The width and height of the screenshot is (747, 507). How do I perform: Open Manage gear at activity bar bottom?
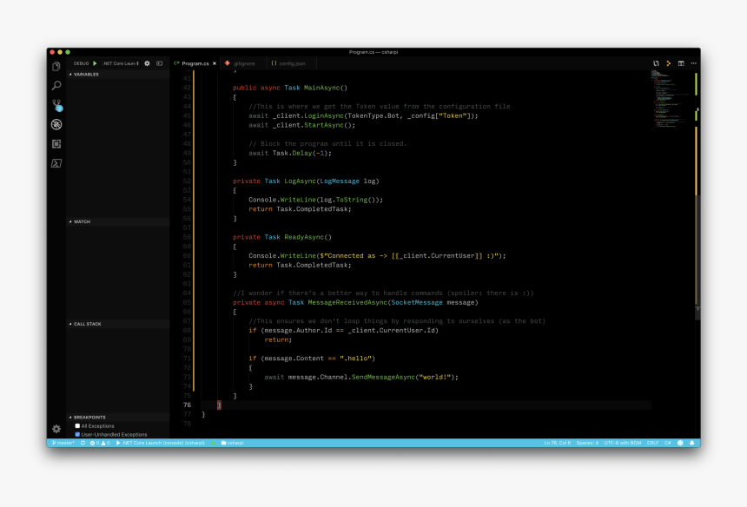pyautogui.click(x=56, y=429)
